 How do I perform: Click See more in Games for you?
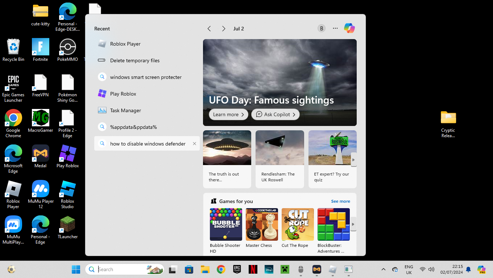[x=340, y=201]
